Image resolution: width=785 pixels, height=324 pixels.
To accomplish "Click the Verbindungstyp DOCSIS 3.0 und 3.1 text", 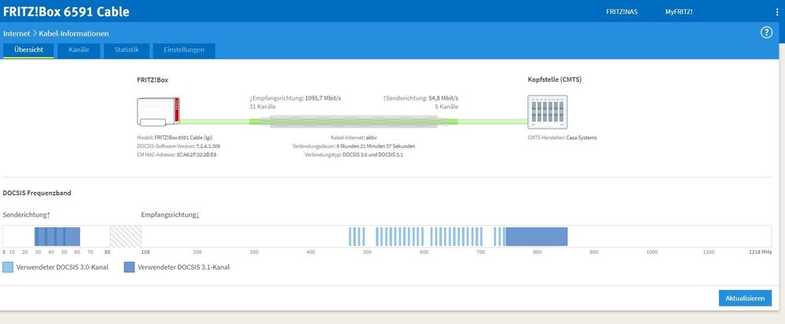I will (354, 155).
